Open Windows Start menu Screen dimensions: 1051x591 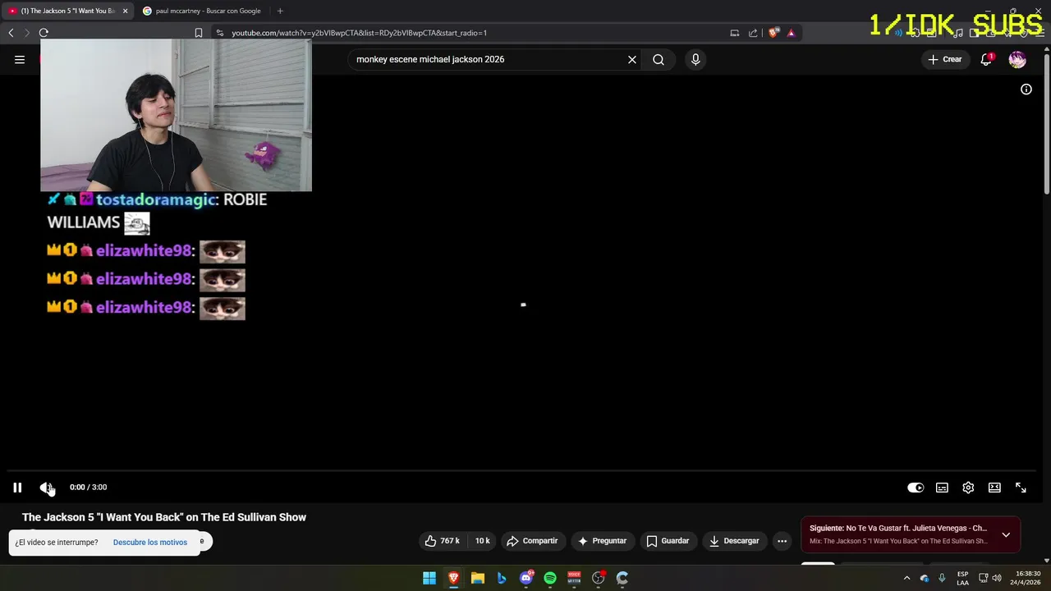tap(429, 578)
